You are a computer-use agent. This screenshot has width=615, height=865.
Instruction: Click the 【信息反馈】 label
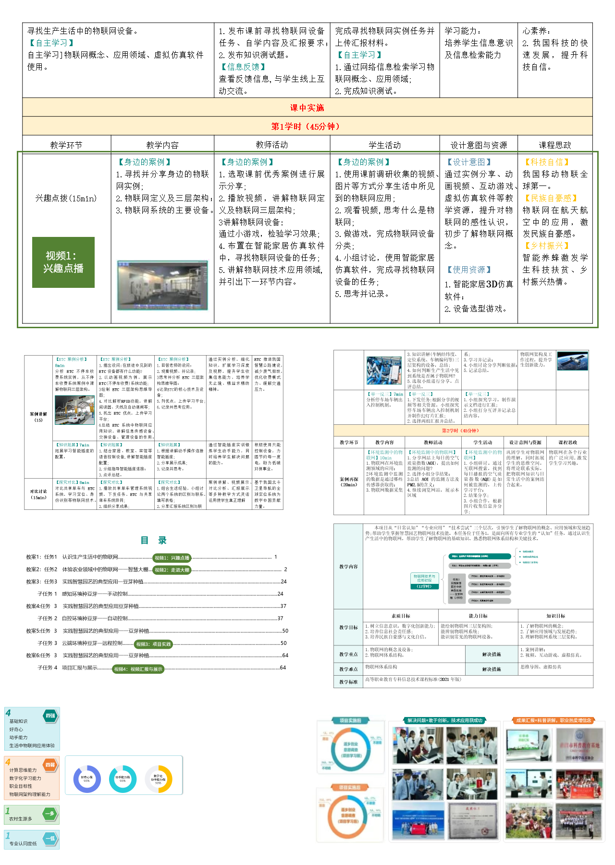click(243, 67)
